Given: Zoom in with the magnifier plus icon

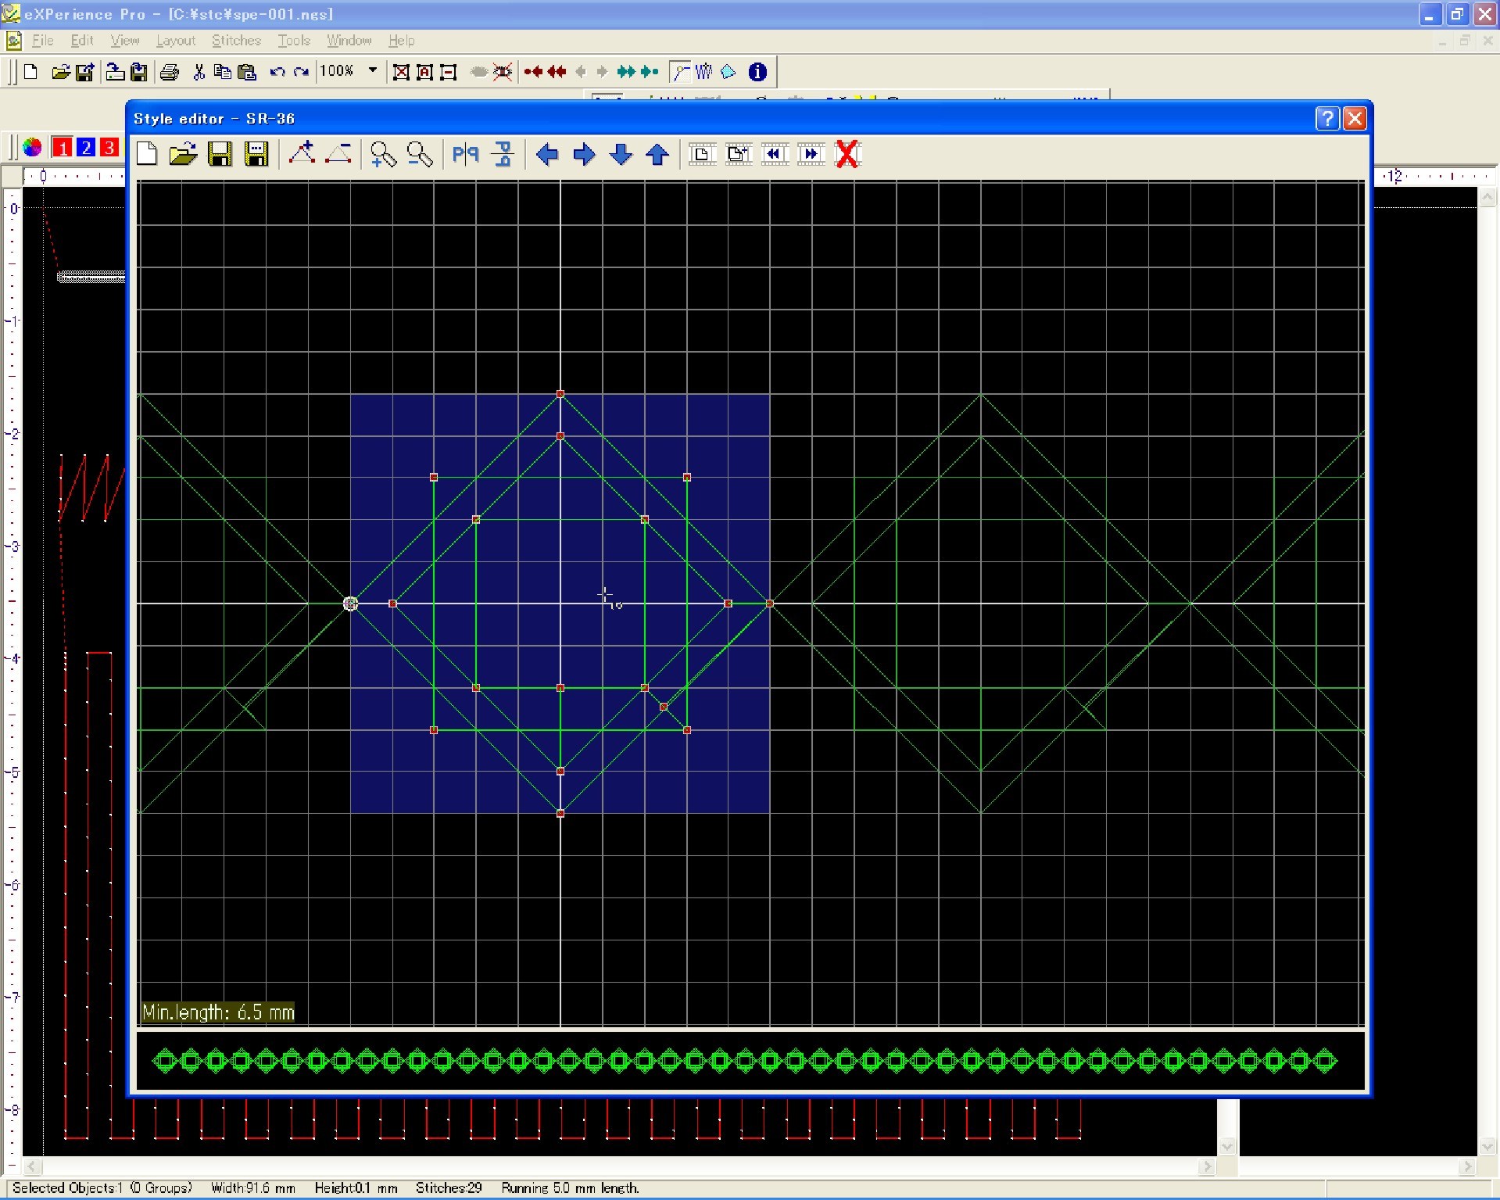Looking at the screenshot, I should [383, 154].
